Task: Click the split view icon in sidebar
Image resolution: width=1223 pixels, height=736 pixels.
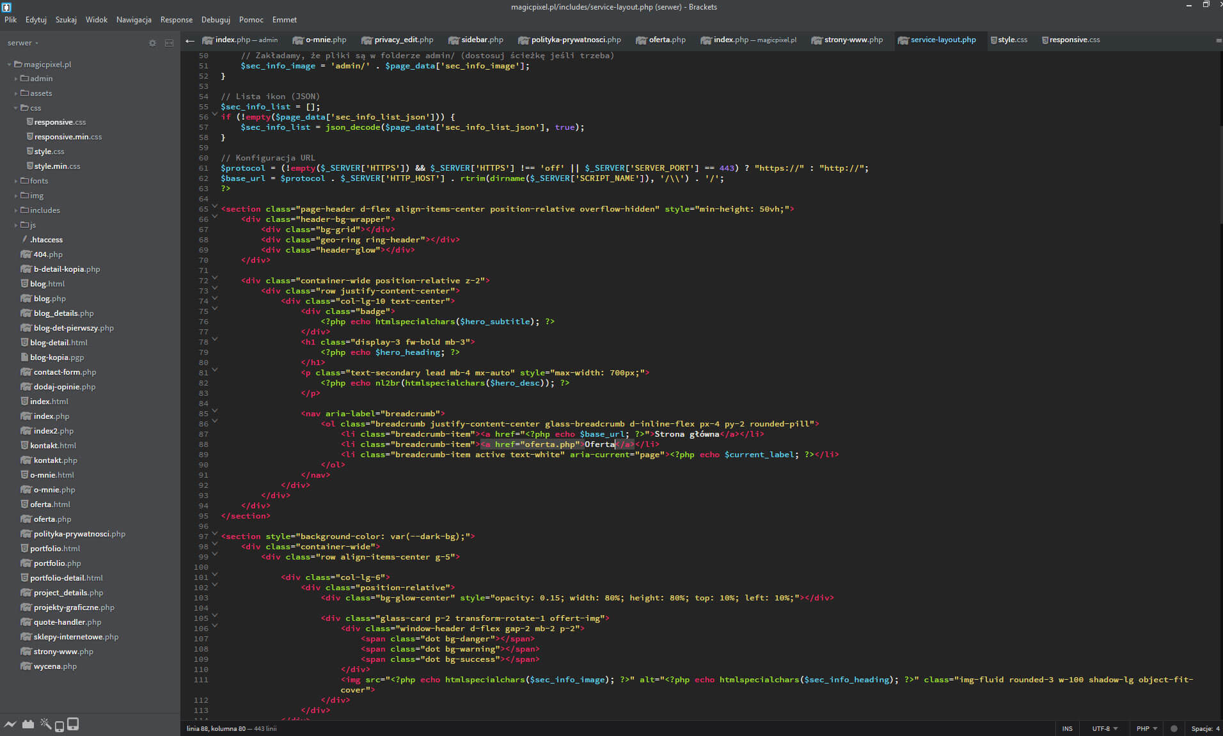Action: pos(169,43)
